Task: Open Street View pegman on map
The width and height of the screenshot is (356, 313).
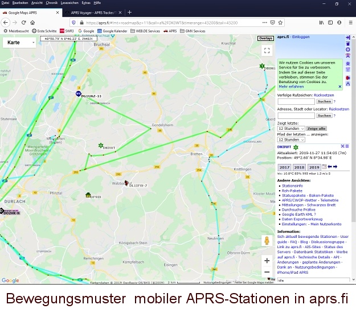Action: click(x=267, y=241)
